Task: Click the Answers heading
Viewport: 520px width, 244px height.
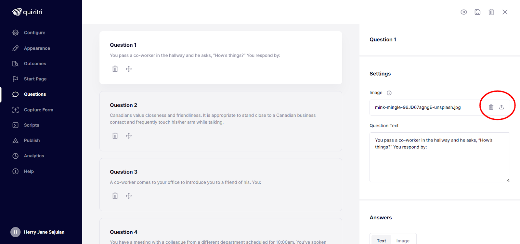Action: tap(381, 218)
